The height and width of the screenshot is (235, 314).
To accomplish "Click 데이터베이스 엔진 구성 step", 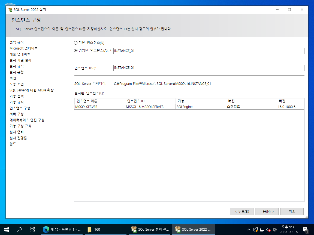I will click(x=27, y=120).
